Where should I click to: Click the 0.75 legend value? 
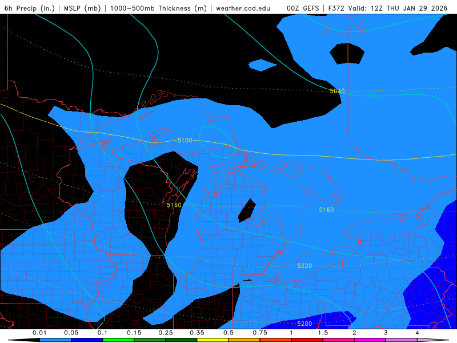260,333
